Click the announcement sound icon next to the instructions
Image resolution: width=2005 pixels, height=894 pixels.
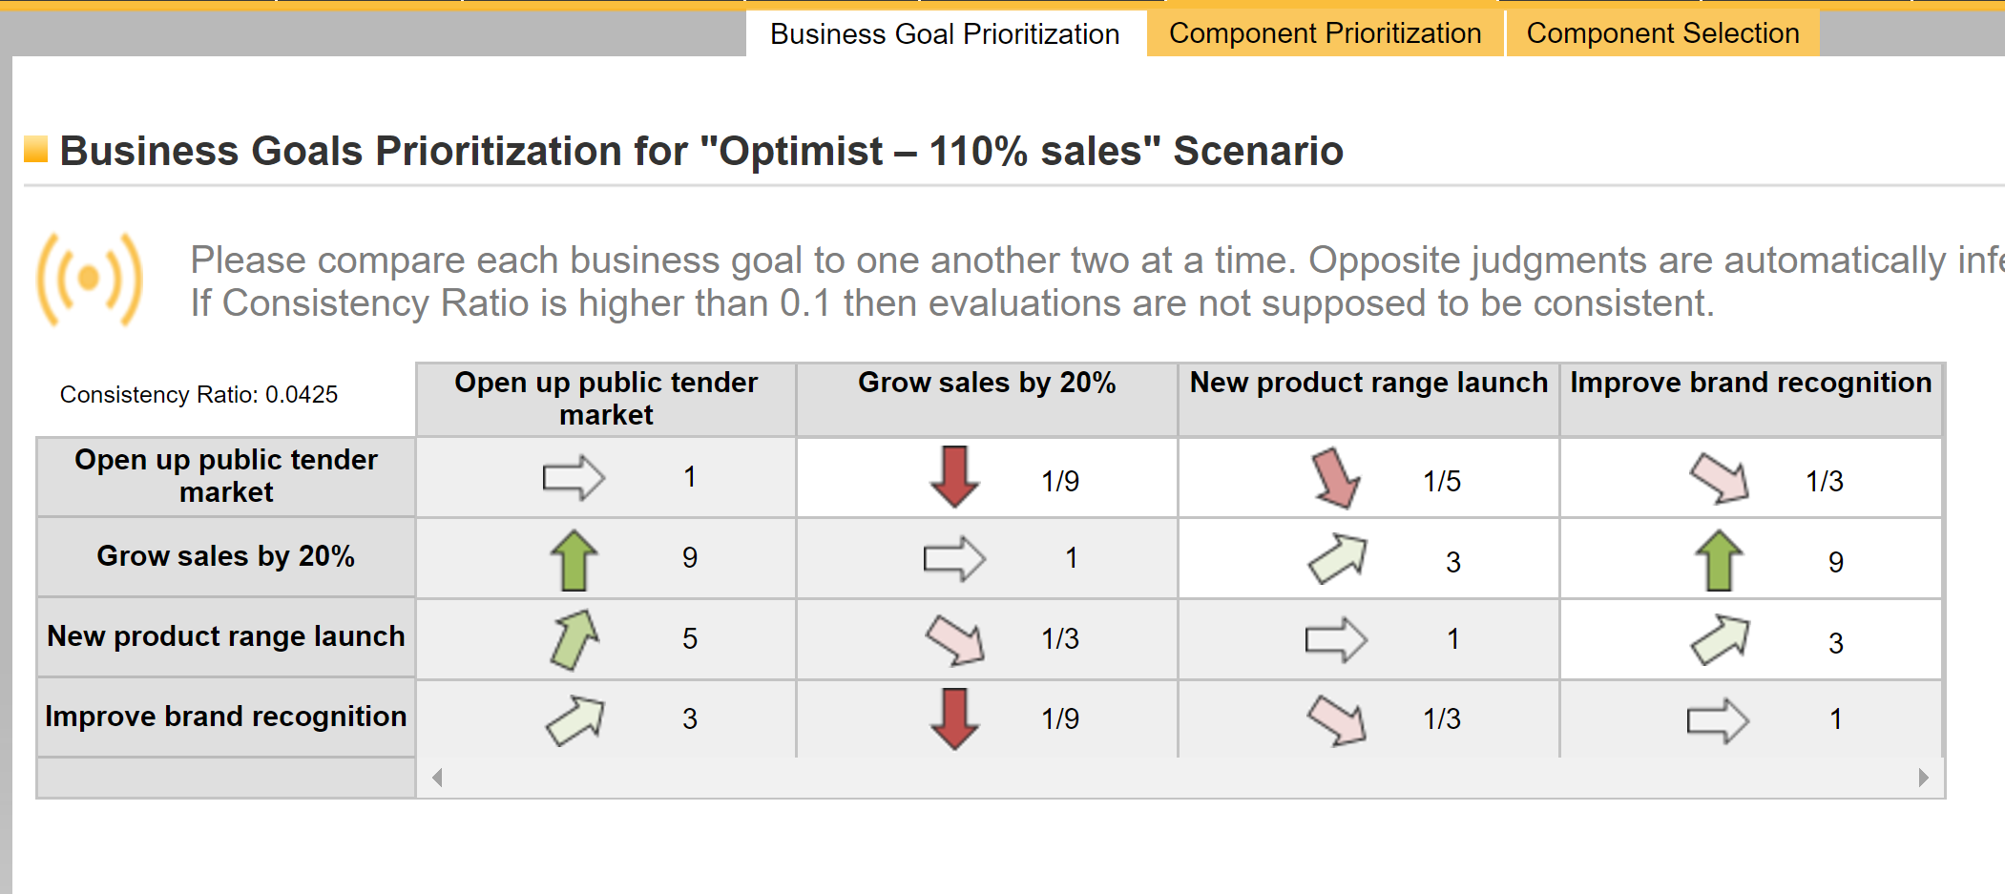coord(88,279)
